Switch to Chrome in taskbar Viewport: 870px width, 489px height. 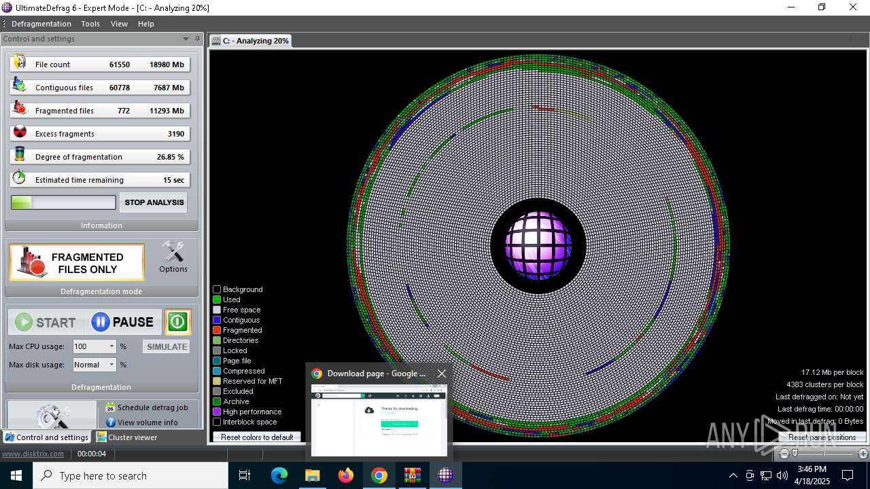(x=379, y=475)
